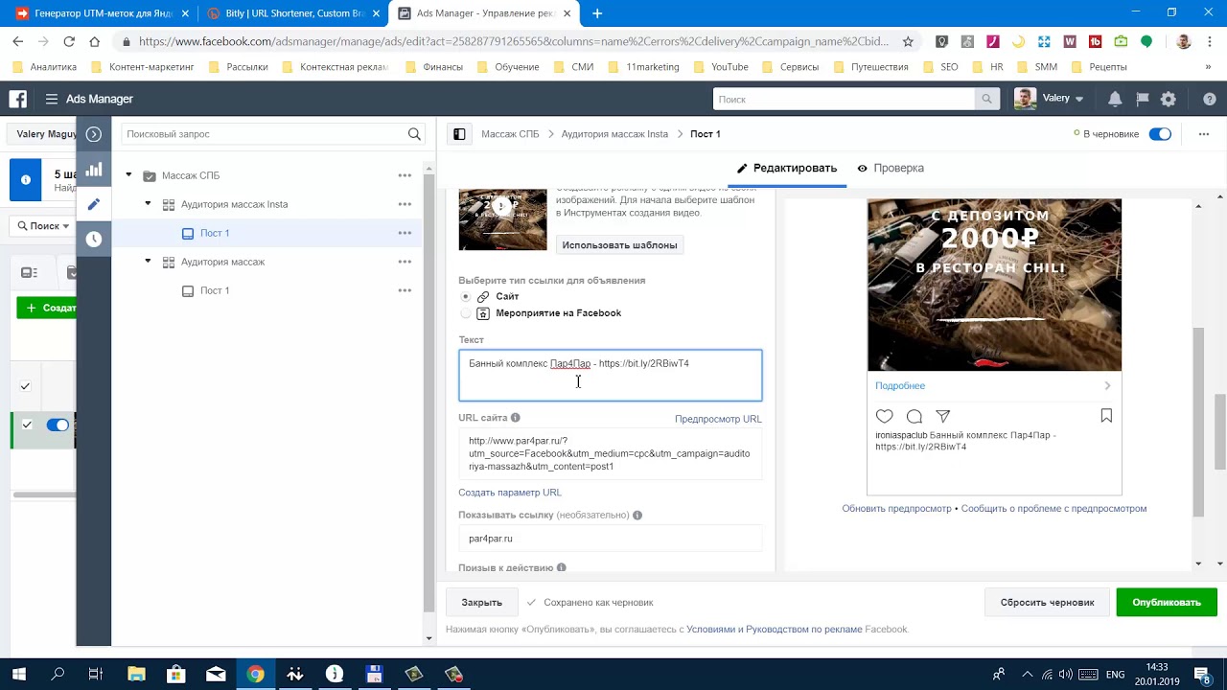Click the bookmark save icon in preview

pyautogui.click(x=1106, y=416)
